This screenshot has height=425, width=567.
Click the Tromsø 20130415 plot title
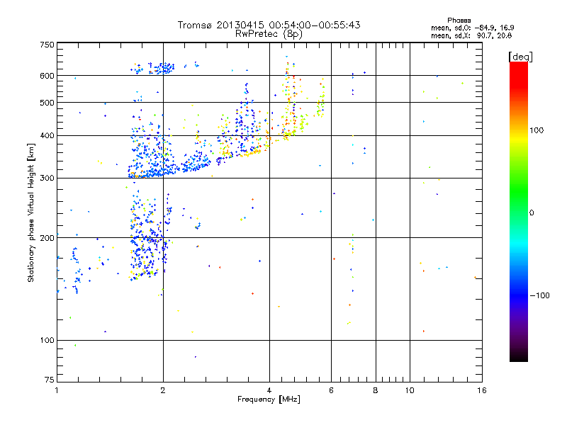tap(269, 25)
